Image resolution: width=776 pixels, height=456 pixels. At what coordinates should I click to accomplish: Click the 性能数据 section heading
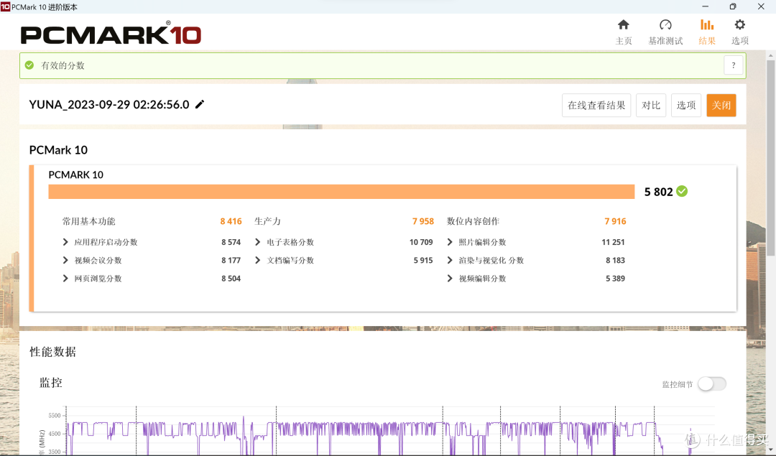click(x=53, y=352)
